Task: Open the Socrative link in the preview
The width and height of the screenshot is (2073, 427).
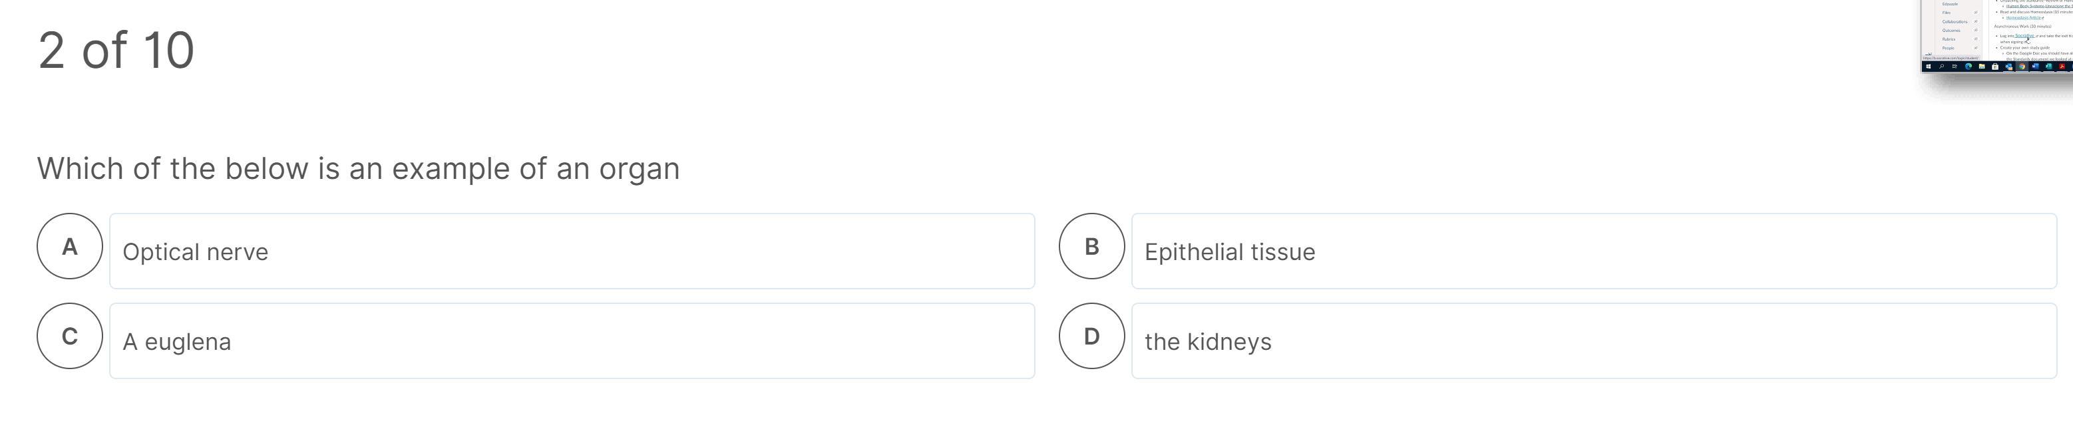Action: click(2024, 35)
